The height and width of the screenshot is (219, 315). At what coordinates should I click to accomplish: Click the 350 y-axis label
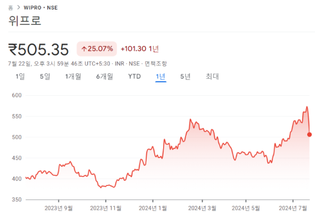click(17, 200)
